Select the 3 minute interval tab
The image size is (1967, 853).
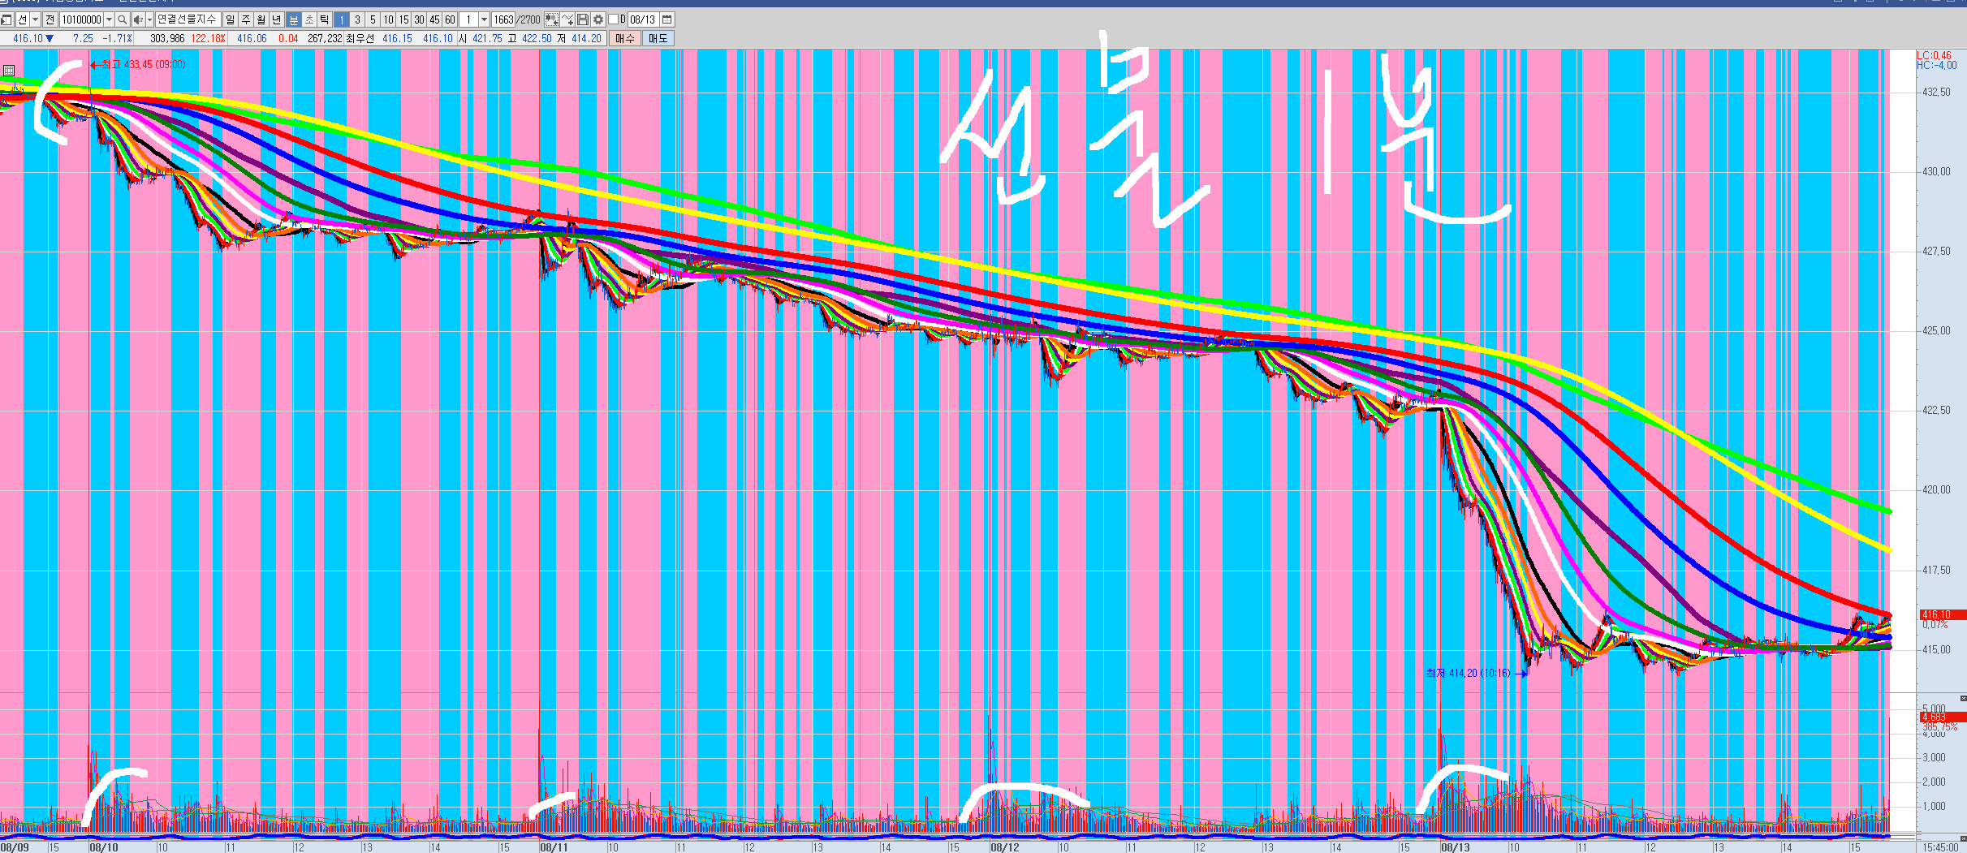[x=357, y=19]
